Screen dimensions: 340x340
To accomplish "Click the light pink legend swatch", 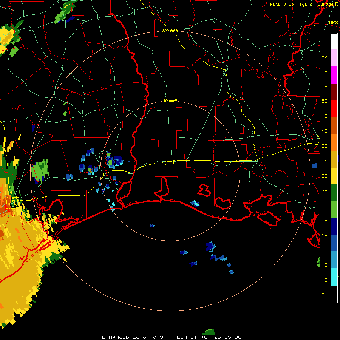I will [x=334, y=58].
